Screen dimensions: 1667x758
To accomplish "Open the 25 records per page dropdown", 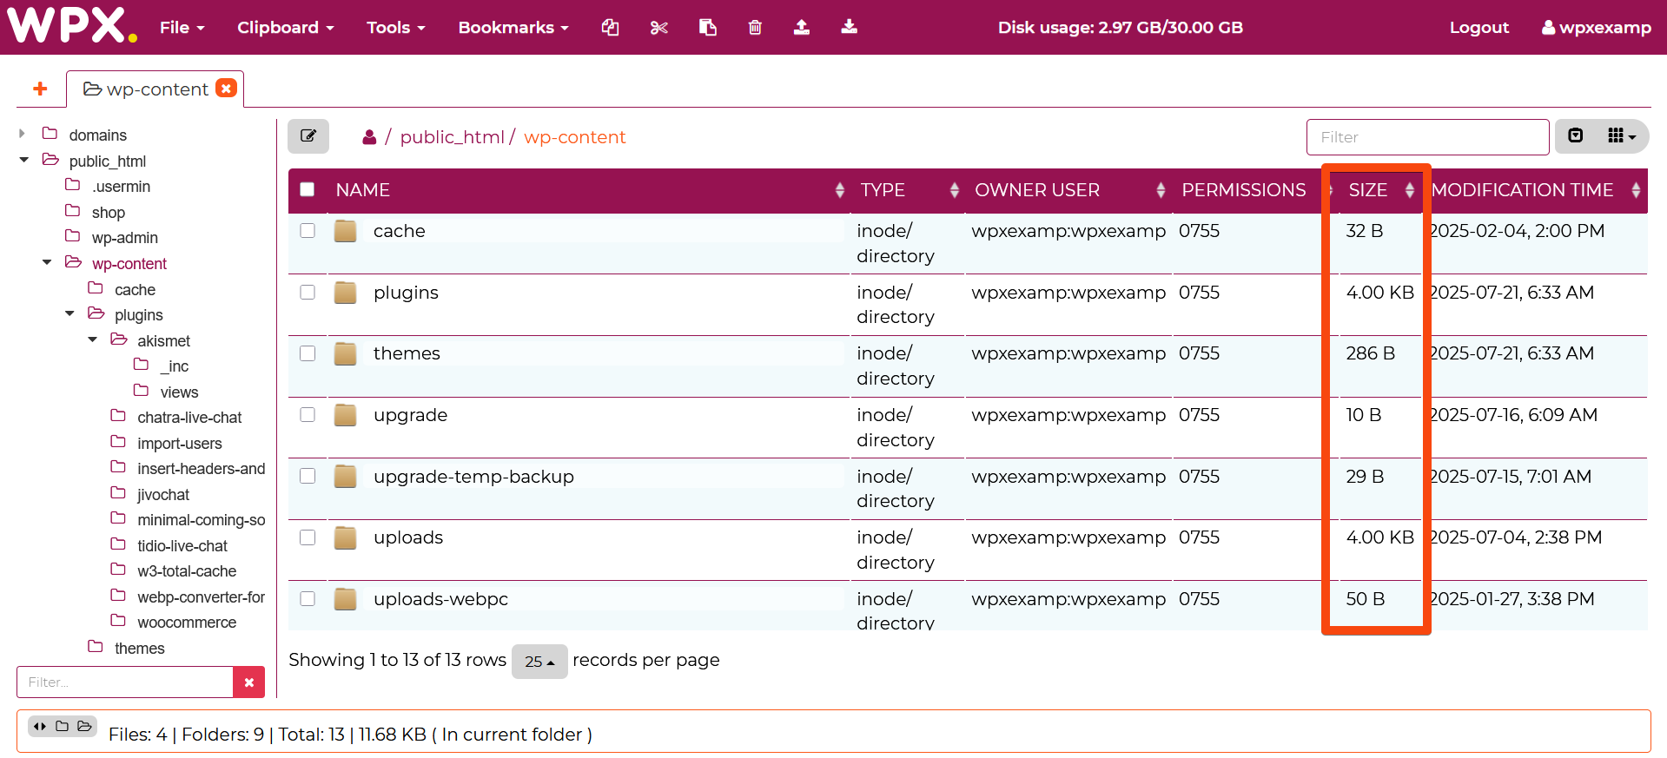I will (539, 662).
